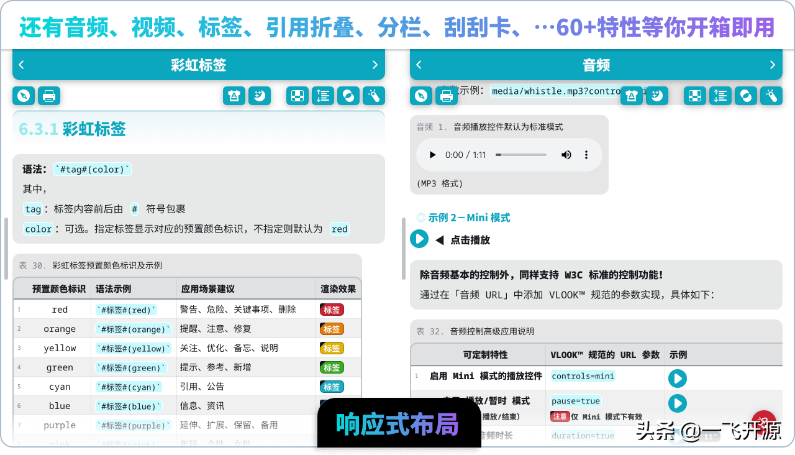
Task: Go to previous chapter from 音频 header
Action: point(419,65)
